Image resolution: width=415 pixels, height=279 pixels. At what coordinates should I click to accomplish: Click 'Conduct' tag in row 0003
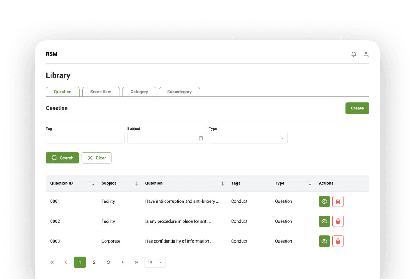(x=239, y=241)
